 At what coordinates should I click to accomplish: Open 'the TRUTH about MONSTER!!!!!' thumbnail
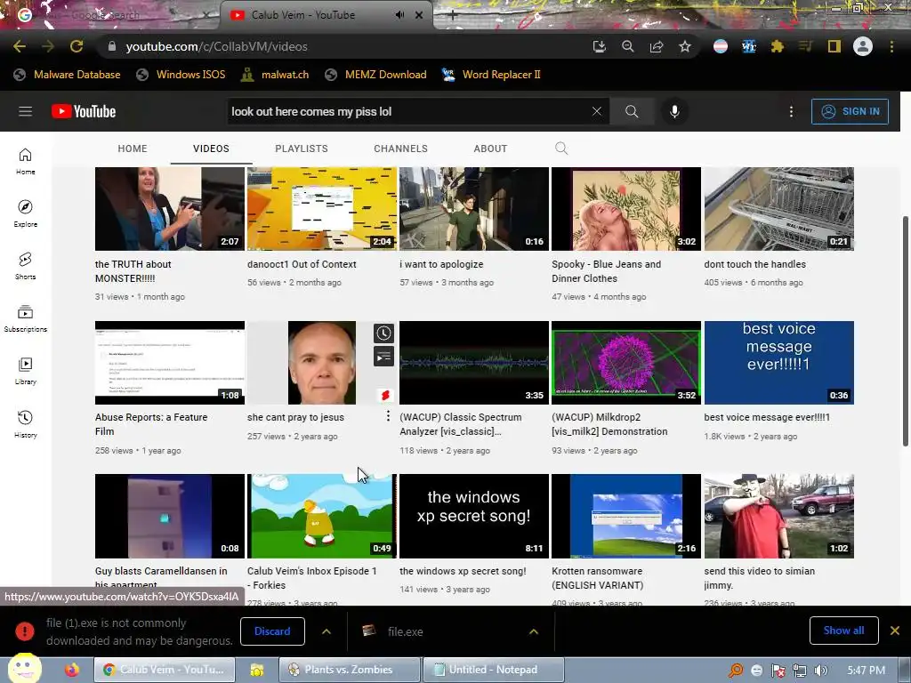click(x=170, y=209)
